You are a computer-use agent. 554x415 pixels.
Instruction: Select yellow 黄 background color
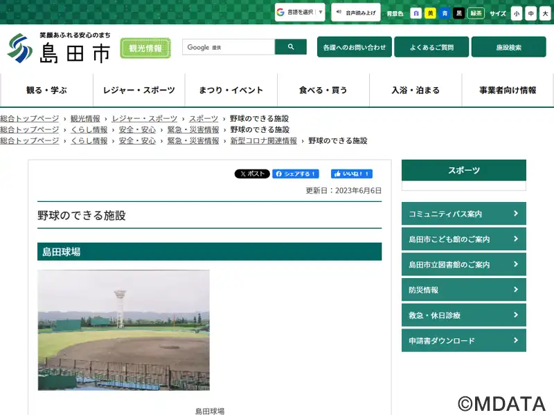pos(430,13)
